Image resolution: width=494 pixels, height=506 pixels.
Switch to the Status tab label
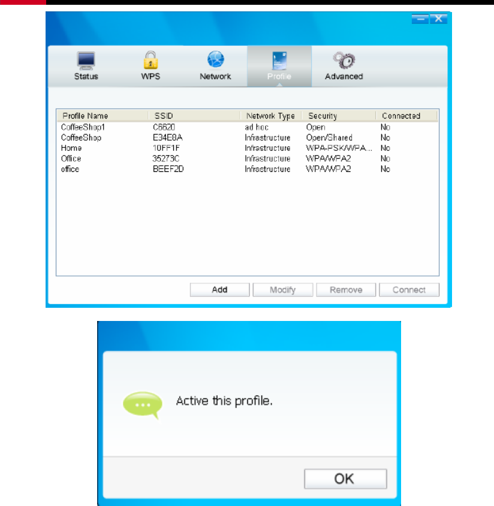pyautogui.click(x=86, y=77)
